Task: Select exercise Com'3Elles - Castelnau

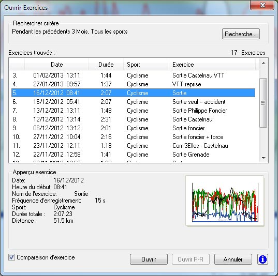Action: point(200,146)
